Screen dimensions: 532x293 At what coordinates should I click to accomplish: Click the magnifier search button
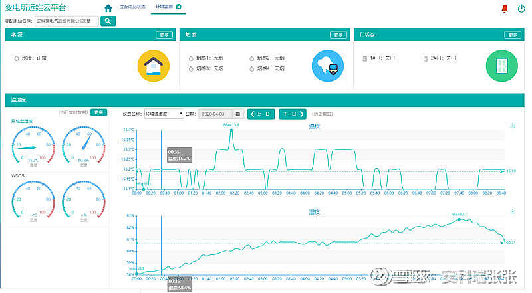pyautogui.click(x=108, y=21)
